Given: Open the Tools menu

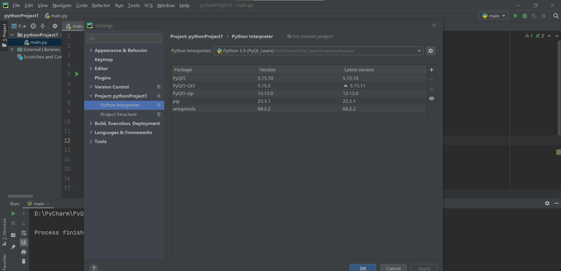Looking at the screenshot, I should coord(134,5).
